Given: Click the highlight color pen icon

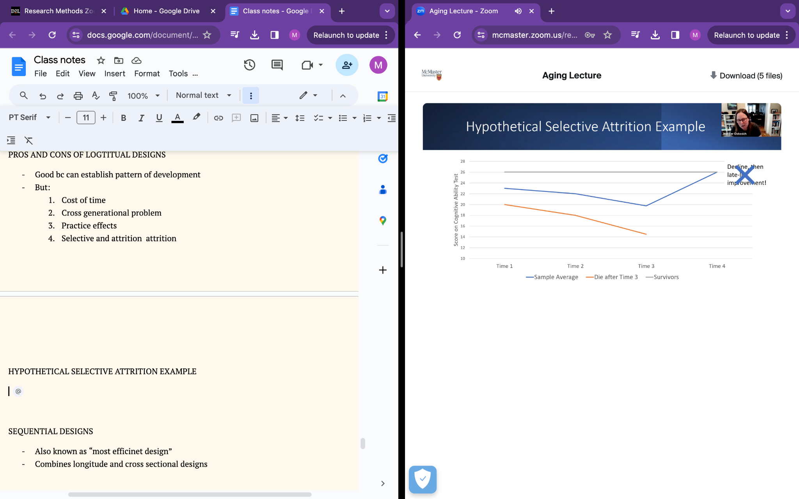Looking at the screenshot, I should [196, 117].
